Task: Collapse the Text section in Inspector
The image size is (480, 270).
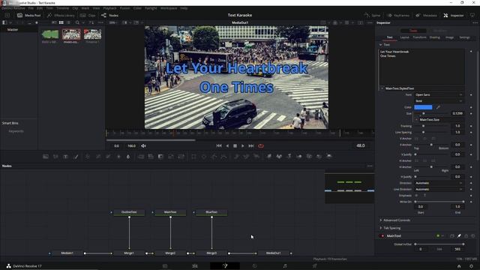Action: [381, 45]
